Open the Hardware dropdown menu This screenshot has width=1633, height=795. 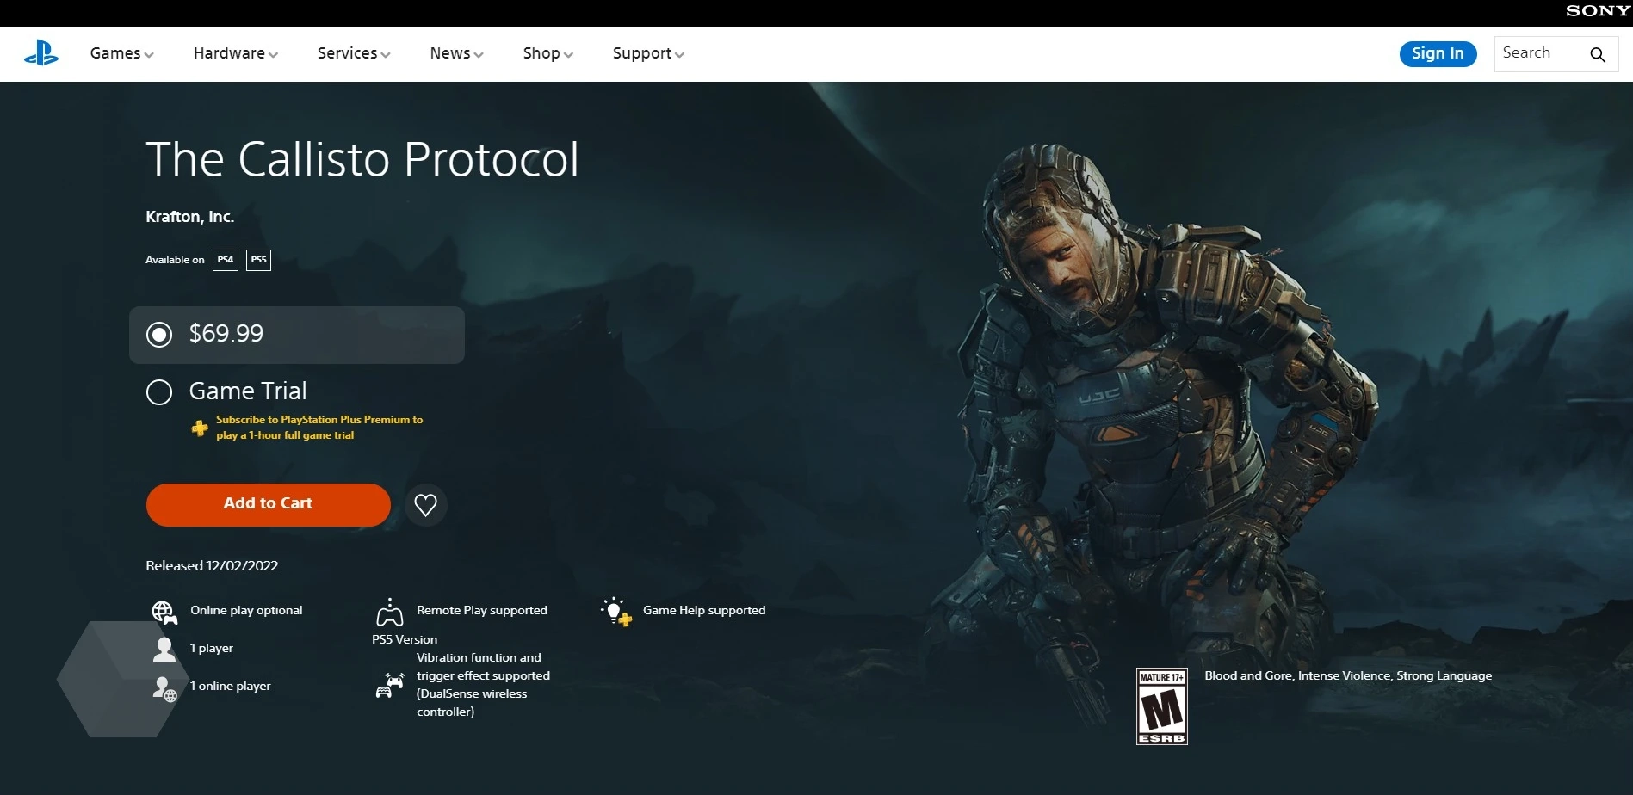pyautogui.click(x=235, y=53)
